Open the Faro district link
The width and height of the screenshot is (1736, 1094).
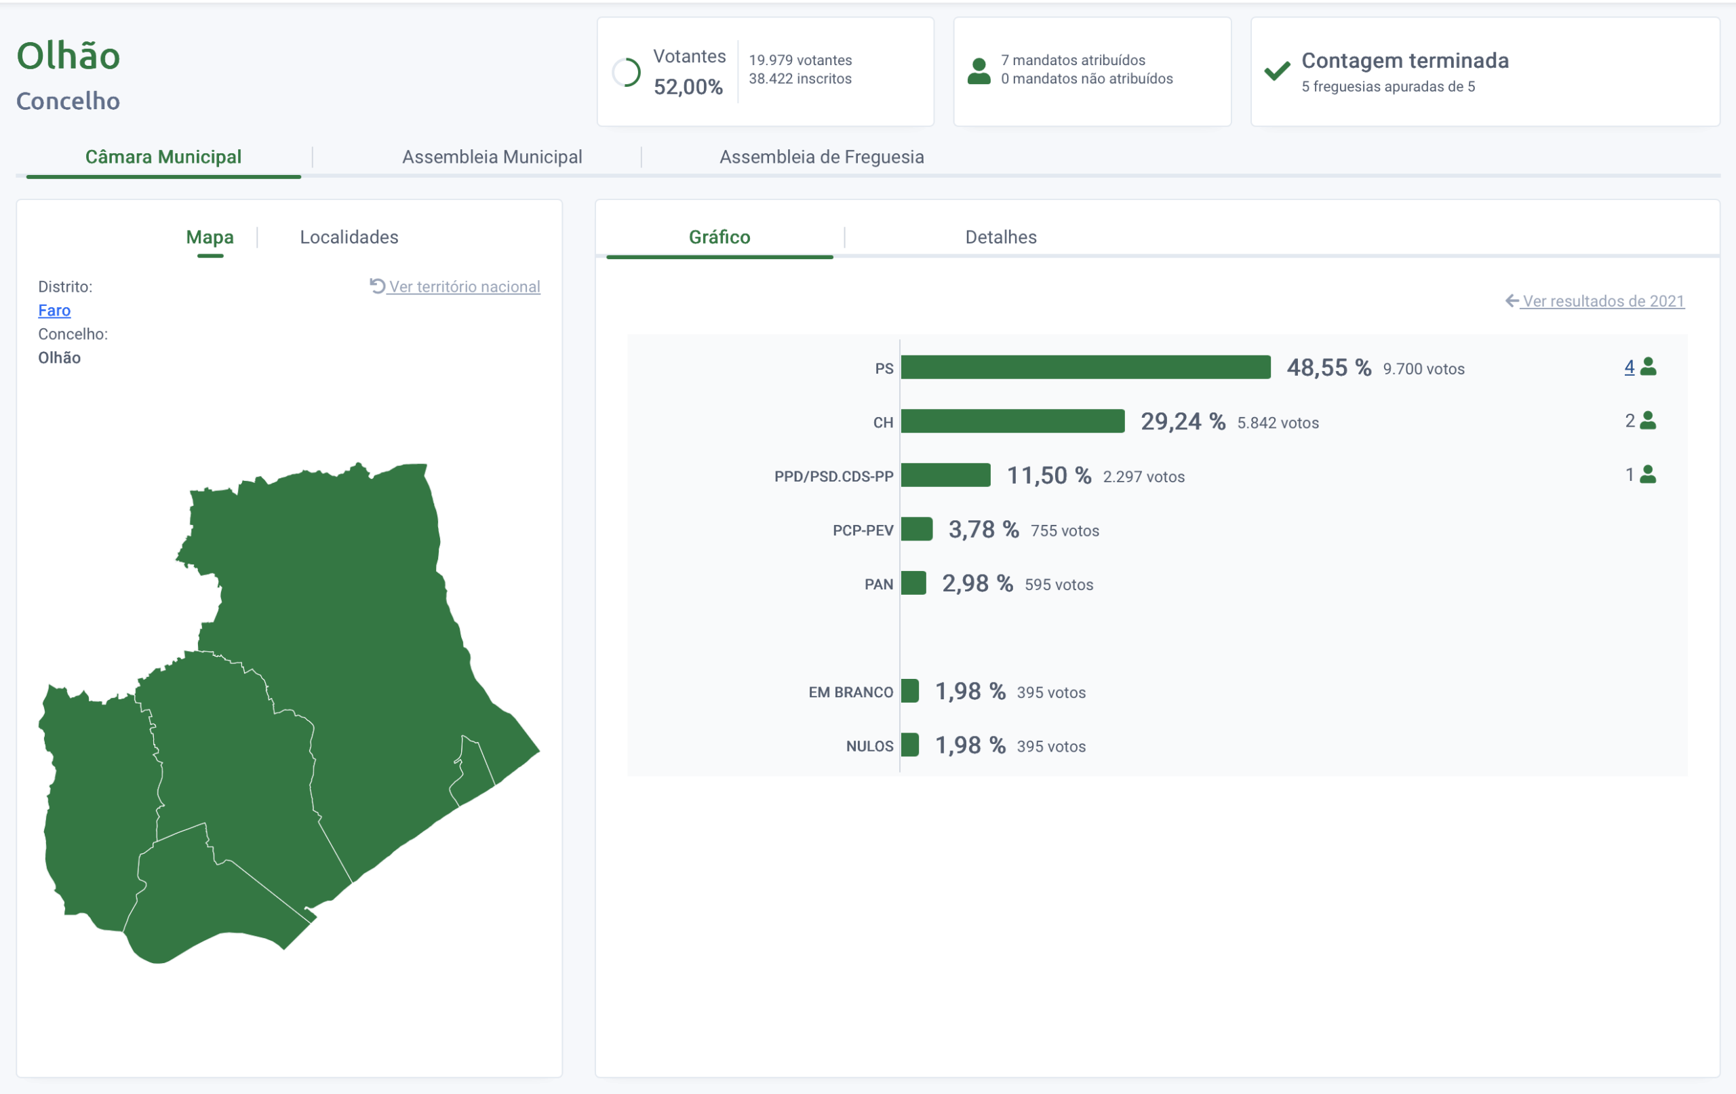coord(54,310)
